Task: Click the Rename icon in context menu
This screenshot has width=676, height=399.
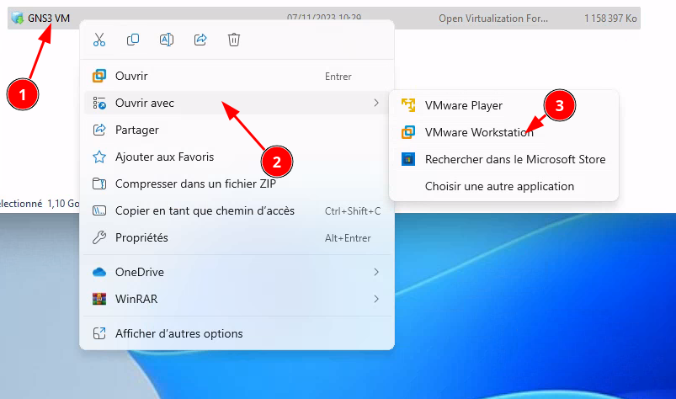Action: tap(167, 40)
